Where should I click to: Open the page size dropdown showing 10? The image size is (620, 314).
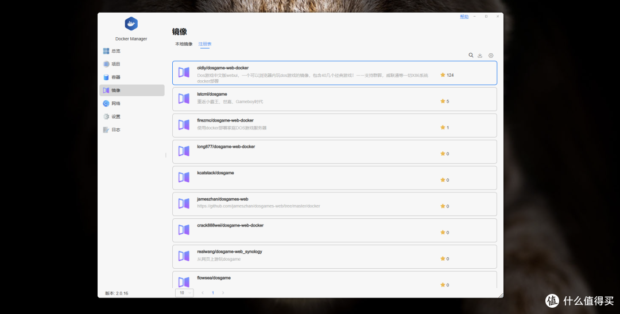184,293
